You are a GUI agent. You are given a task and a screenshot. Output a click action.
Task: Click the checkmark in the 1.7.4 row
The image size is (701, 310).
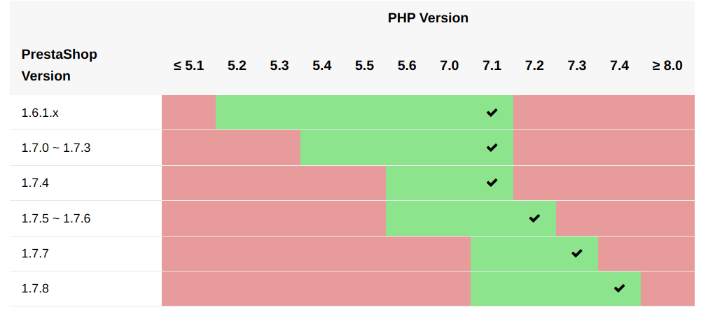[x=492, y=183]
